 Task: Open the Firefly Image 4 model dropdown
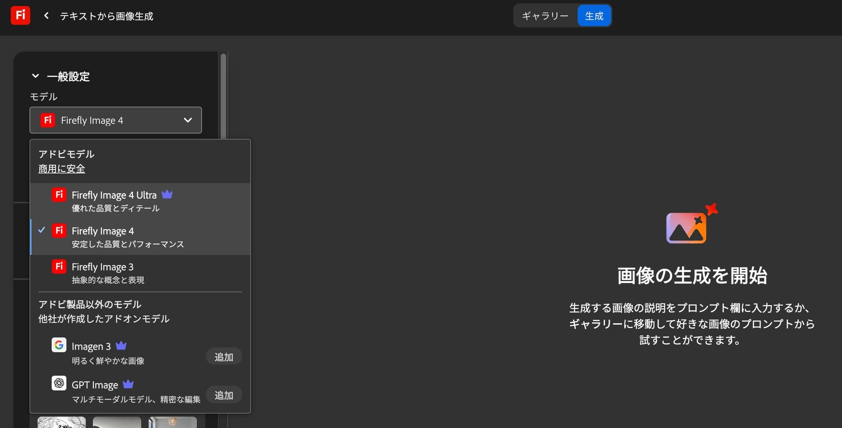tap(116, 120)
